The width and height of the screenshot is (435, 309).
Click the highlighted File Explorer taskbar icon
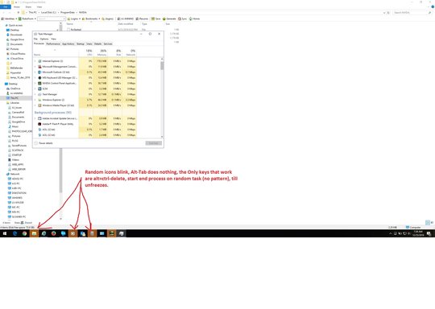[x=34, y=233]
